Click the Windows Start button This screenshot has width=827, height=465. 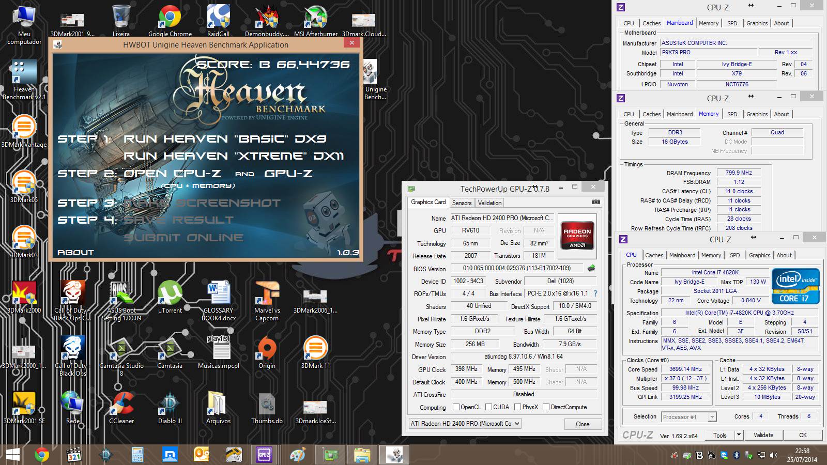(12, 455)
